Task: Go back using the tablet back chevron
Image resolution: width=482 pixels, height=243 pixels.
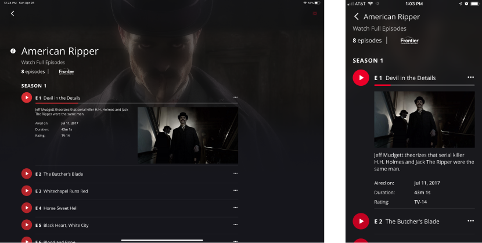Action: point(12,13)
